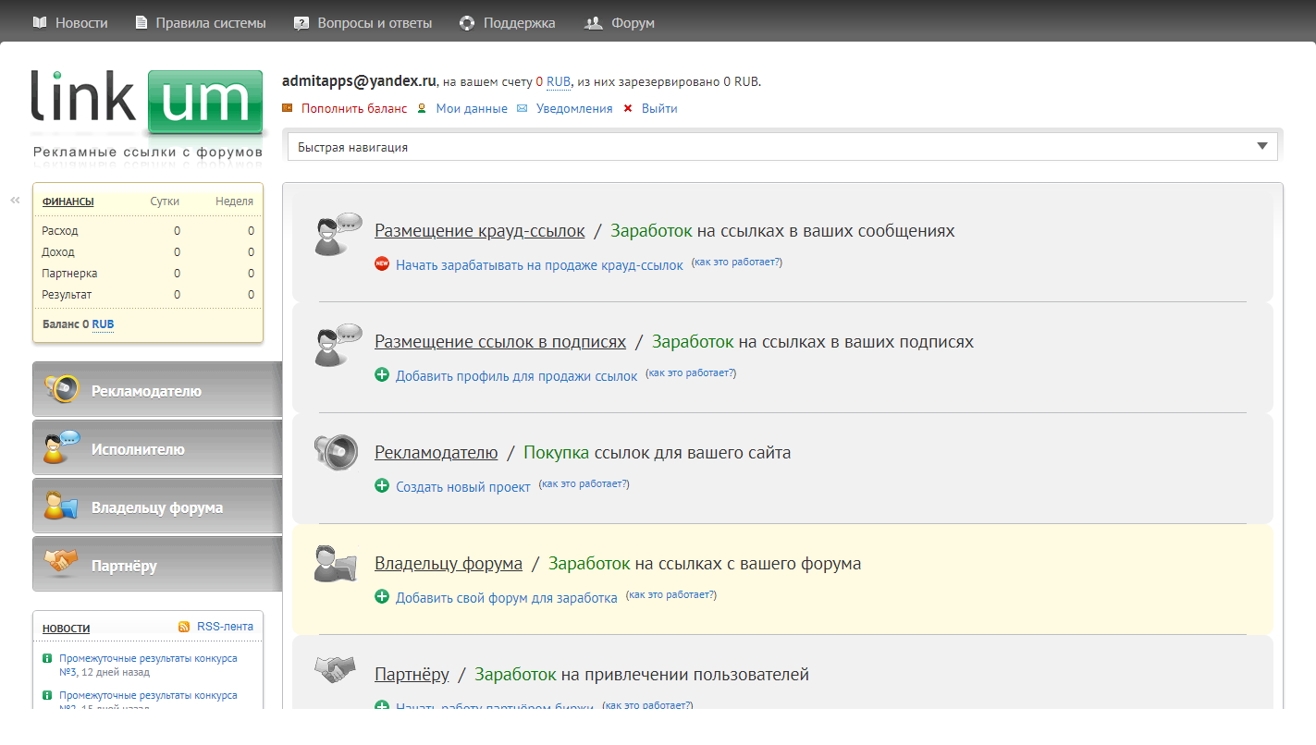Collapse the left sidebar with the chevron

[x=14, y=198]
